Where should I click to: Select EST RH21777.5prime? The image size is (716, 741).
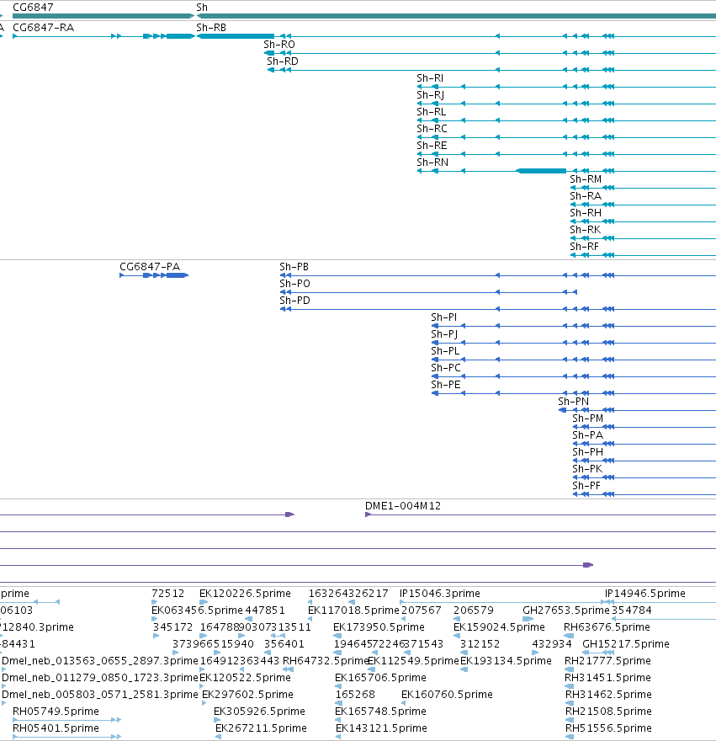607,661
